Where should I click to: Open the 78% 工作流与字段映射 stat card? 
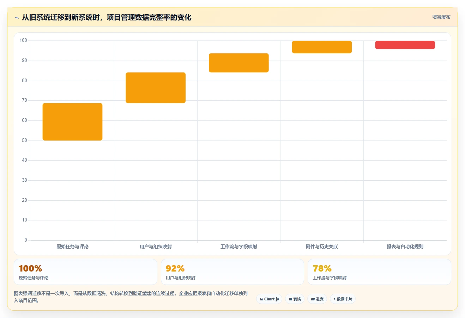tap(379, 272)
